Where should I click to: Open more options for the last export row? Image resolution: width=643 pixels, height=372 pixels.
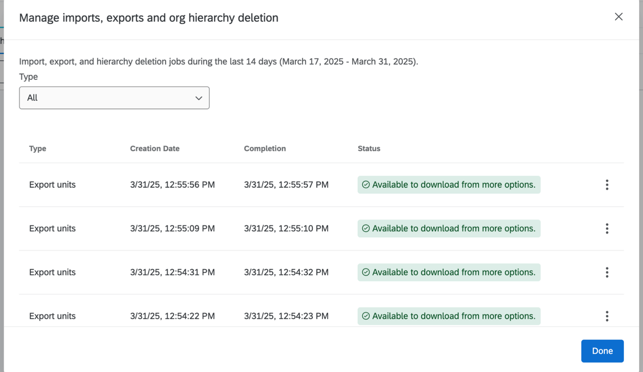pyautogui.click(x=607, y=316)
